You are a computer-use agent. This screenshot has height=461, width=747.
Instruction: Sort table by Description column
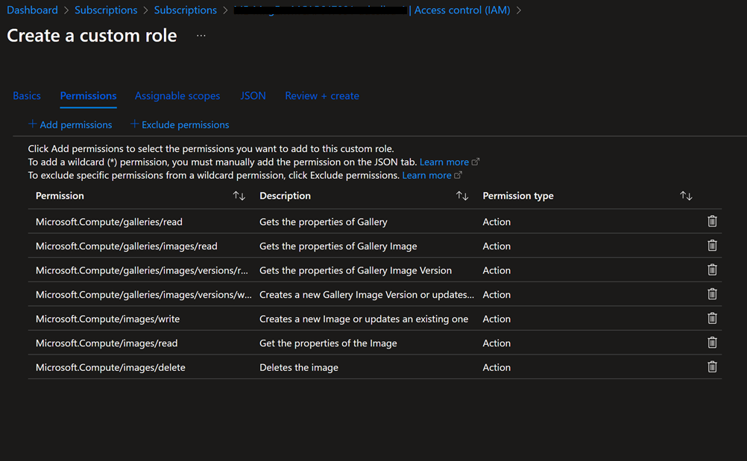462,196
